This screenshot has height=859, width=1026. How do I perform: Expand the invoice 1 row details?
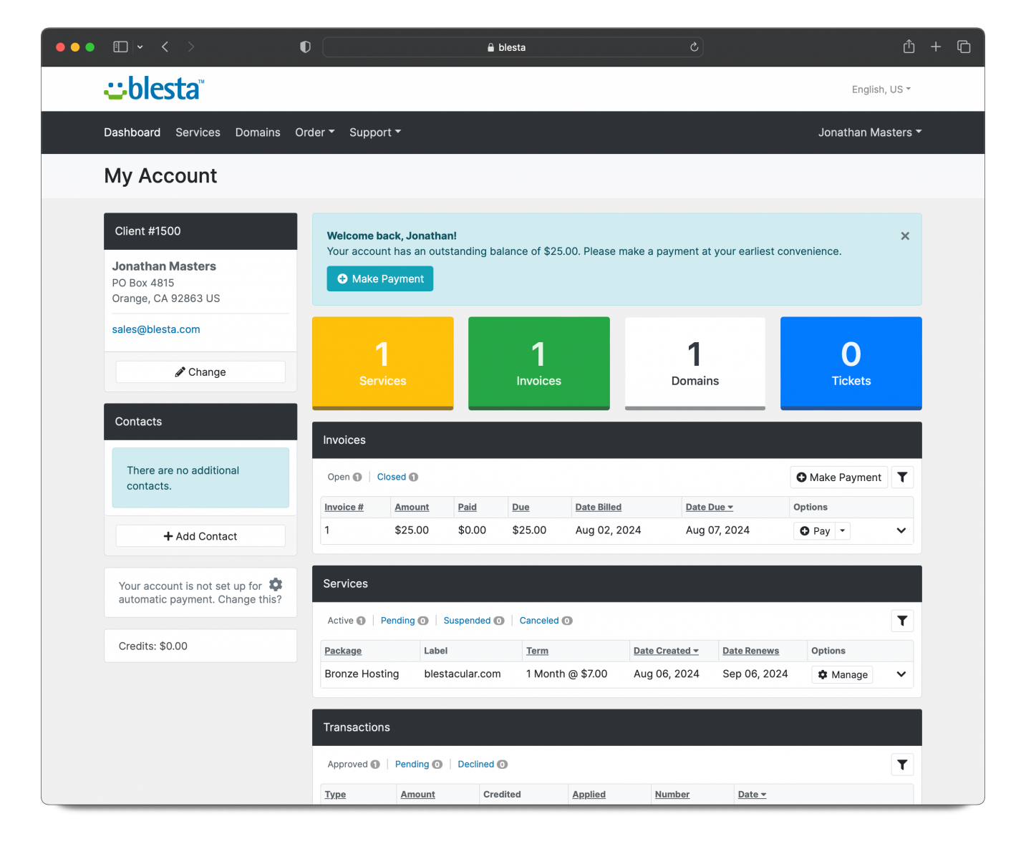click(901, 531)
